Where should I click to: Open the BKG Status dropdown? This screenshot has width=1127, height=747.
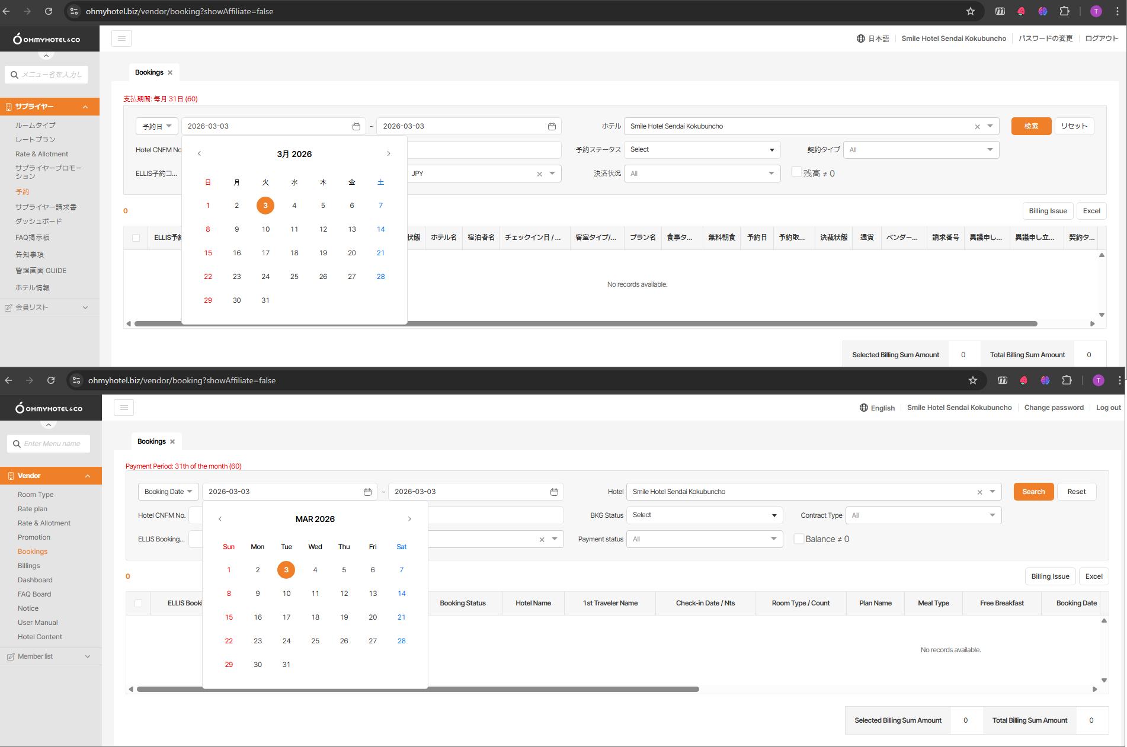[705, 515]
